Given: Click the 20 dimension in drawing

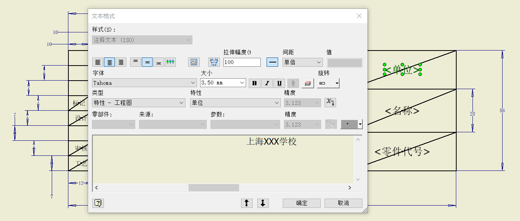Looking at the screenshot, I should tap(472, 114).
